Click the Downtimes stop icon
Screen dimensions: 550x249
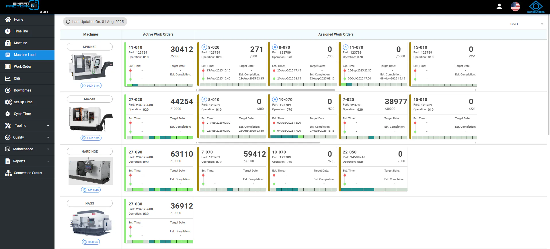click(x=8, y=90)
